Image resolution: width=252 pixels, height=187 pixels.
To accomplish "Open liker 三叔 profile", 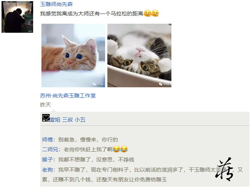I will 67,120.
